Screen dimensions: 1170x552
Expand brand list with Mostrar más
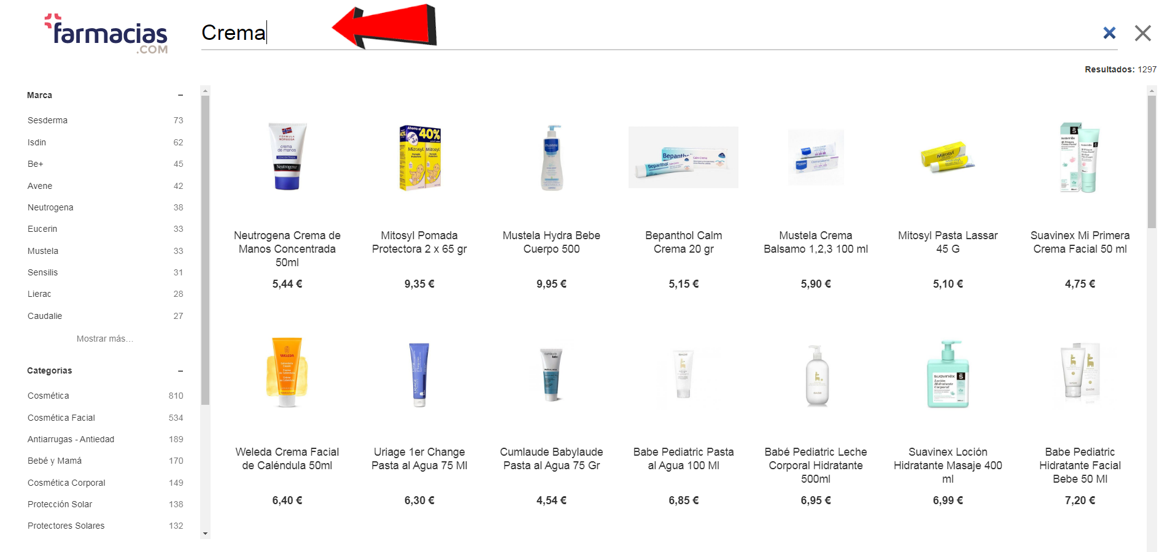[x=104, y=339]
